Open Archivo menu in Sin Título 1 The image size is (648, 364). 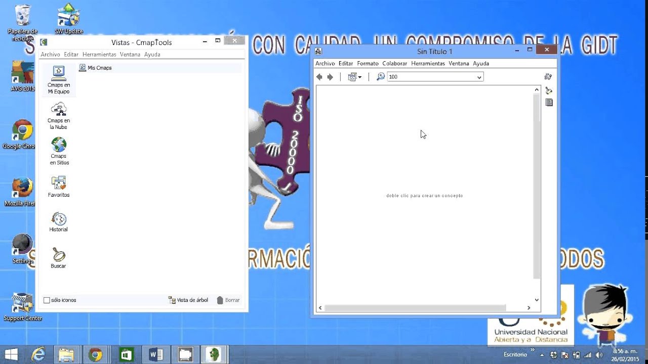coord(325,64)
